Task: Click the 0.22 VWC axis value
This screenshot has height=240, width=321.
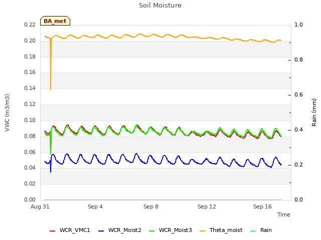Action: [30, 24]
